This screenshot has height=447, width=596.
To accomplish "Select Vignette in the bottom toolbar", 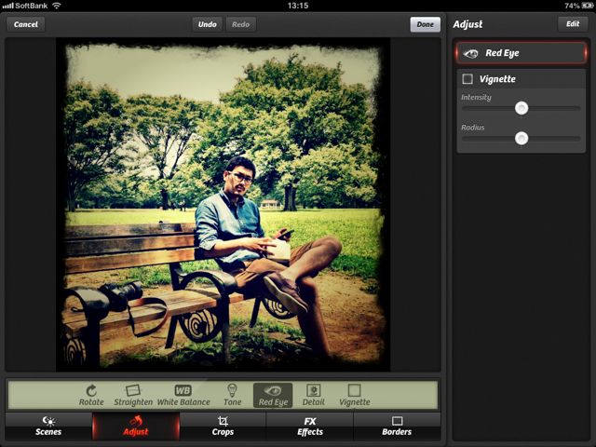I will (354, 395).
